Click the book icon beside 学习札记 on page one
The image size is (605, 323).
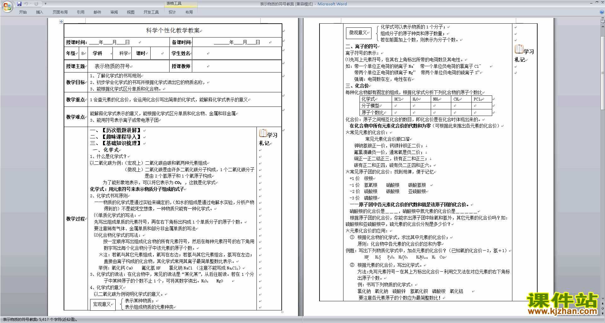263,133
